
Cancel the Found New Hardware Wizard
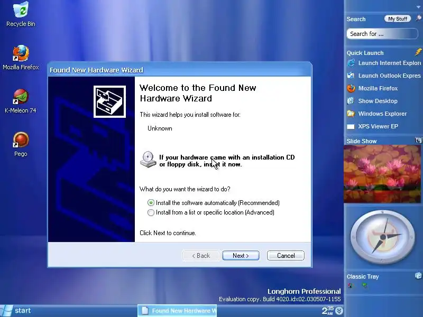click(286, 256)
